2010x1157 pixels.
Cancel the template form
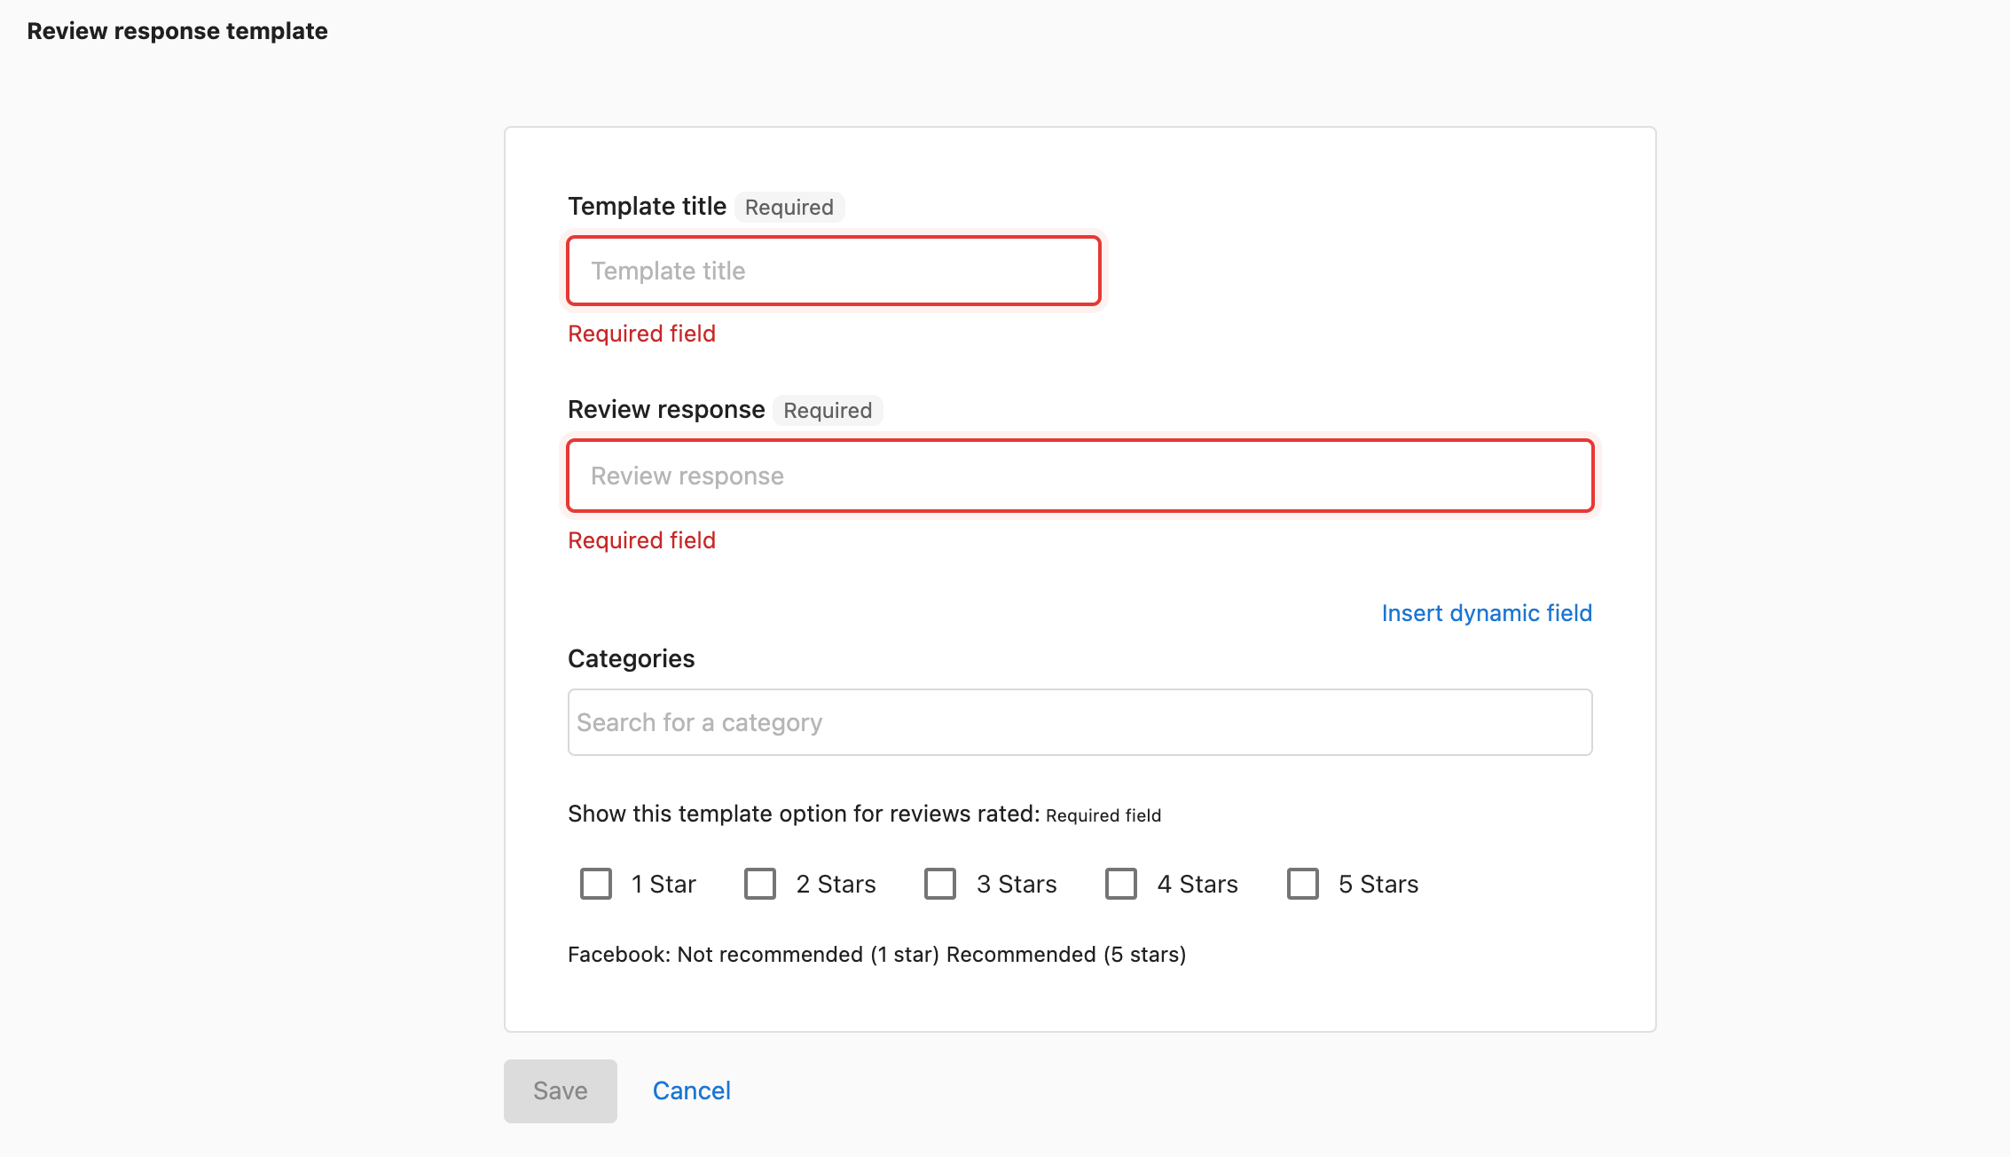[692, 1090]
